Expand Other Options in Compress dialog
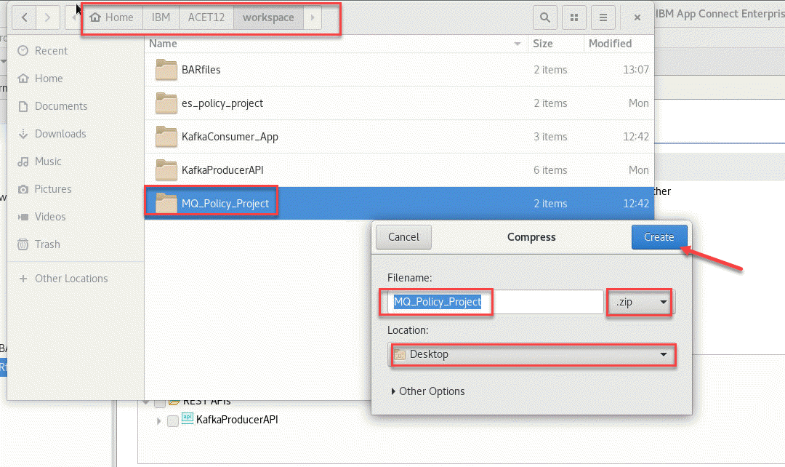The image size is (785, 467). coord(427,391)
